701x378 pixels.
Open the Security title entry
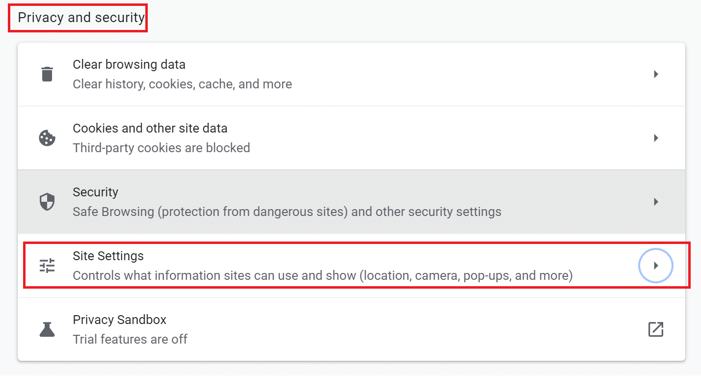[95, 192]
